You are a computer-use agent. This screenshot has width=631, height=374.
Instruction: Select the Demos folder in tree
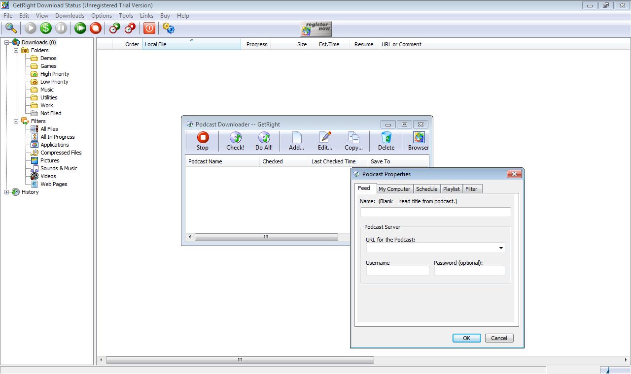tap(48, 58)
